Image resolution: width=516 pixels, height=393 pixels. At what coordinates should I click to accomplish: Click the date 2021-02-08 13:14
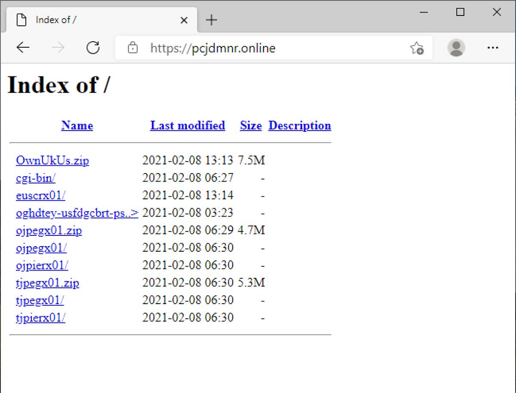tap(188, 195)
